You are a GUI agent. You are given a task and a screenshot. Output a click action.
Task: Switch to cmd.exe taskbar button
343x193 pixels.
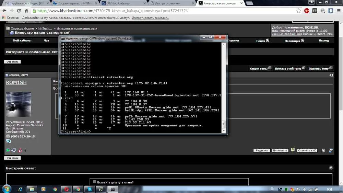[x=113, y=189]
